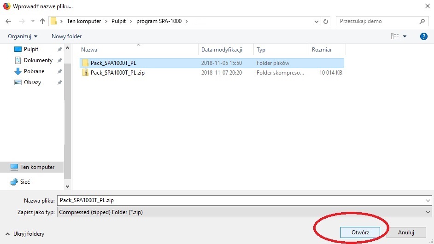The image size is (434, 244).
Task: Expand the address bar history dropdown
Action: 317,21
